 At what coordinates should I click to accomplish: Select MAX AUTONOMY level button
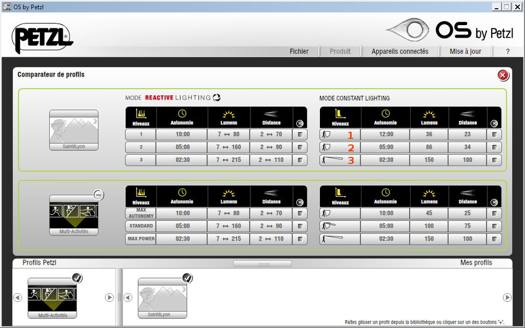coord(141,213)
